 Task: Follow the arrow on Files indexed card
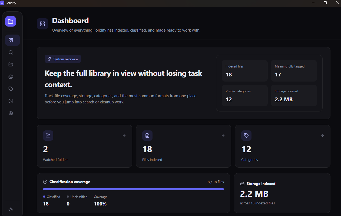[223, 136]
